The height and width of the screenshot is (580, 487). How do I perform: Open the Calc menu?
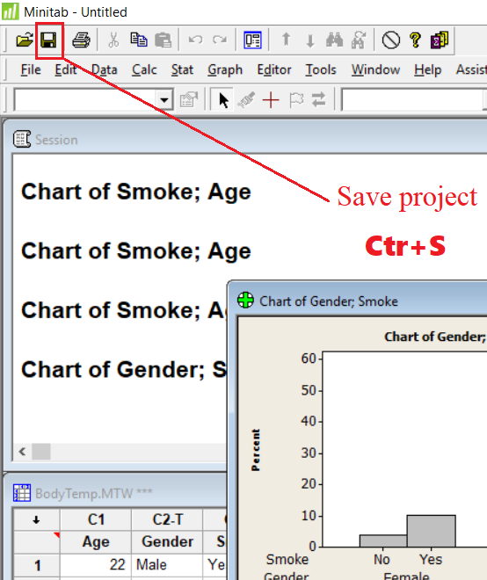click(x=144, y=69)
